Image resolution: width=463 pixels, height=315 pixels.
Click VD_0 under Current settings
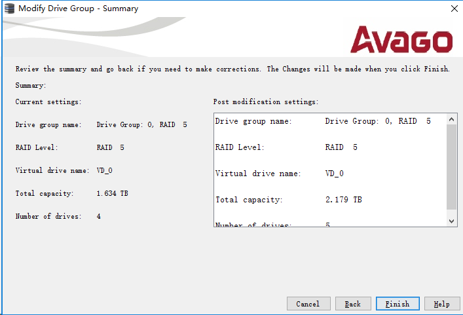[x=105, y=171]
